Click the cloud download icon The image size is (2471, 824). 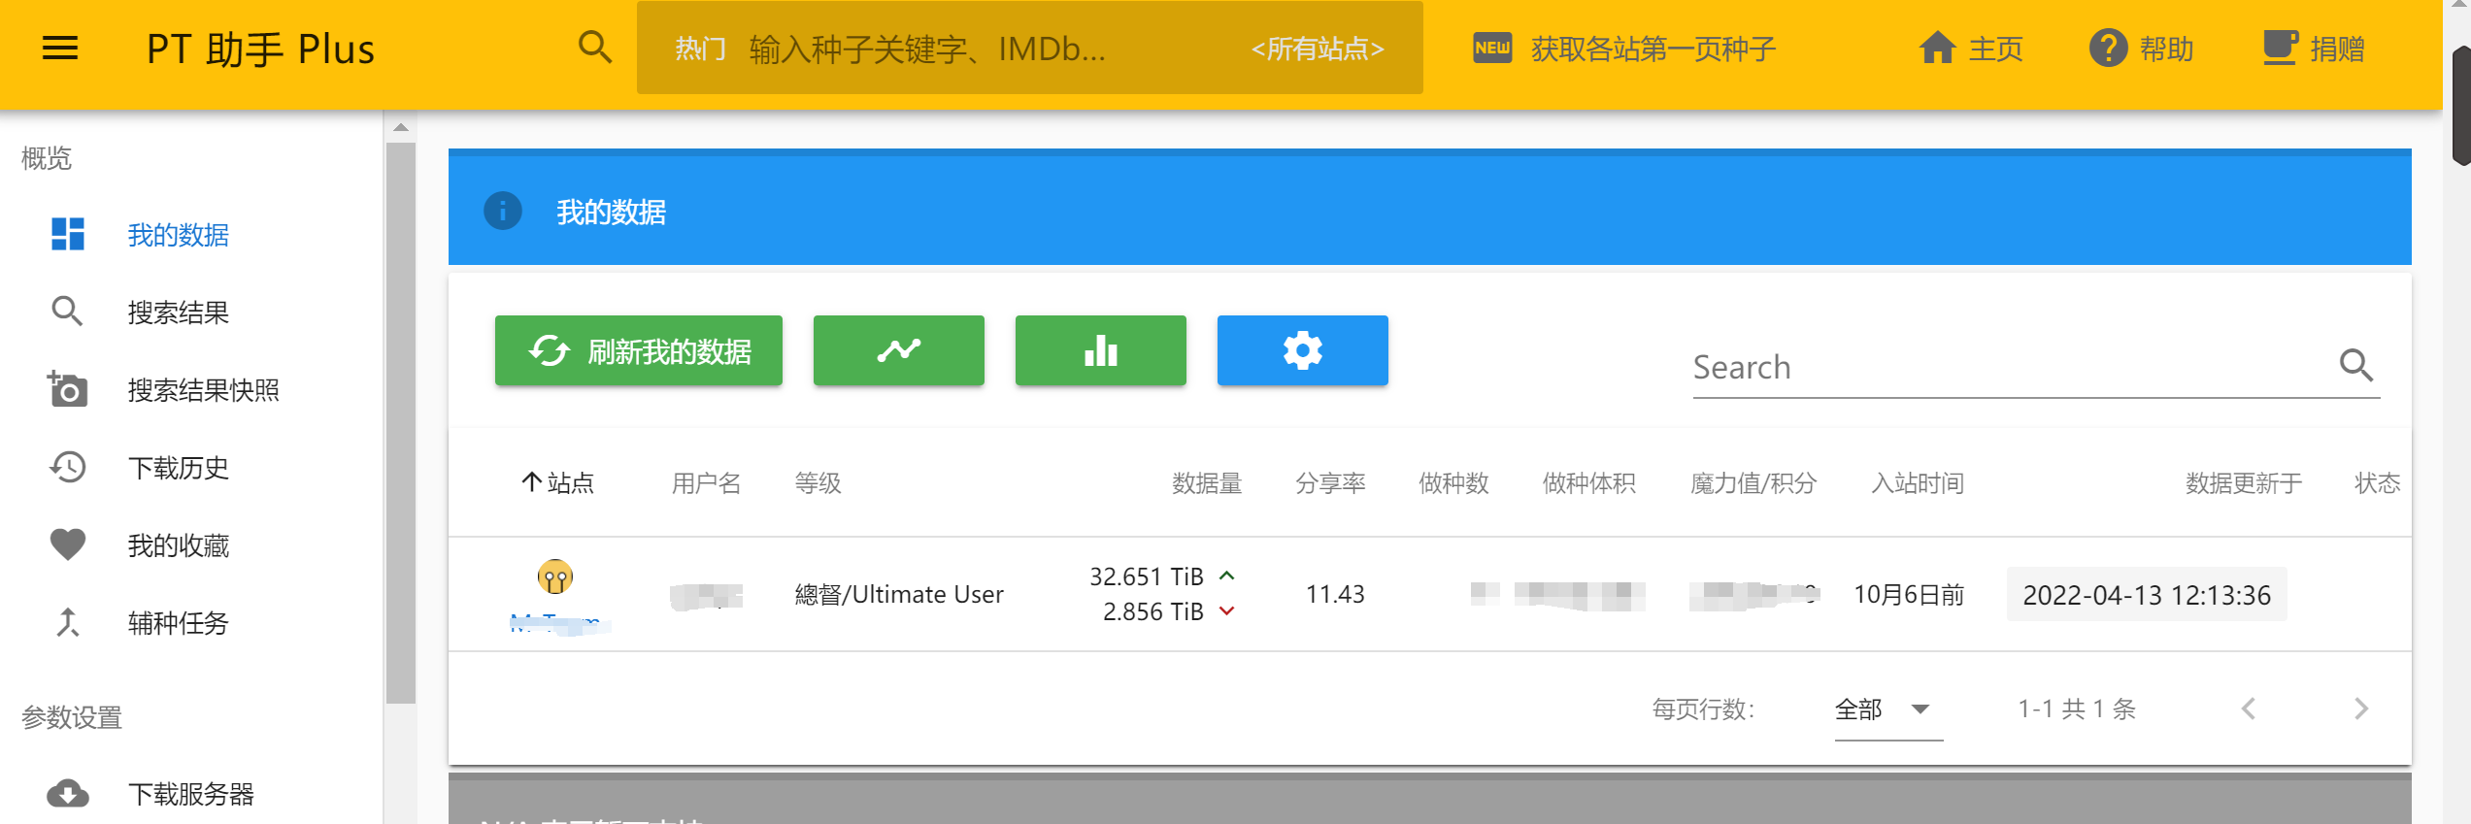pyautogui.click(x=68, y=794)
